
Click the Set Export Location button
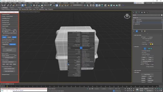coord(9,58)
